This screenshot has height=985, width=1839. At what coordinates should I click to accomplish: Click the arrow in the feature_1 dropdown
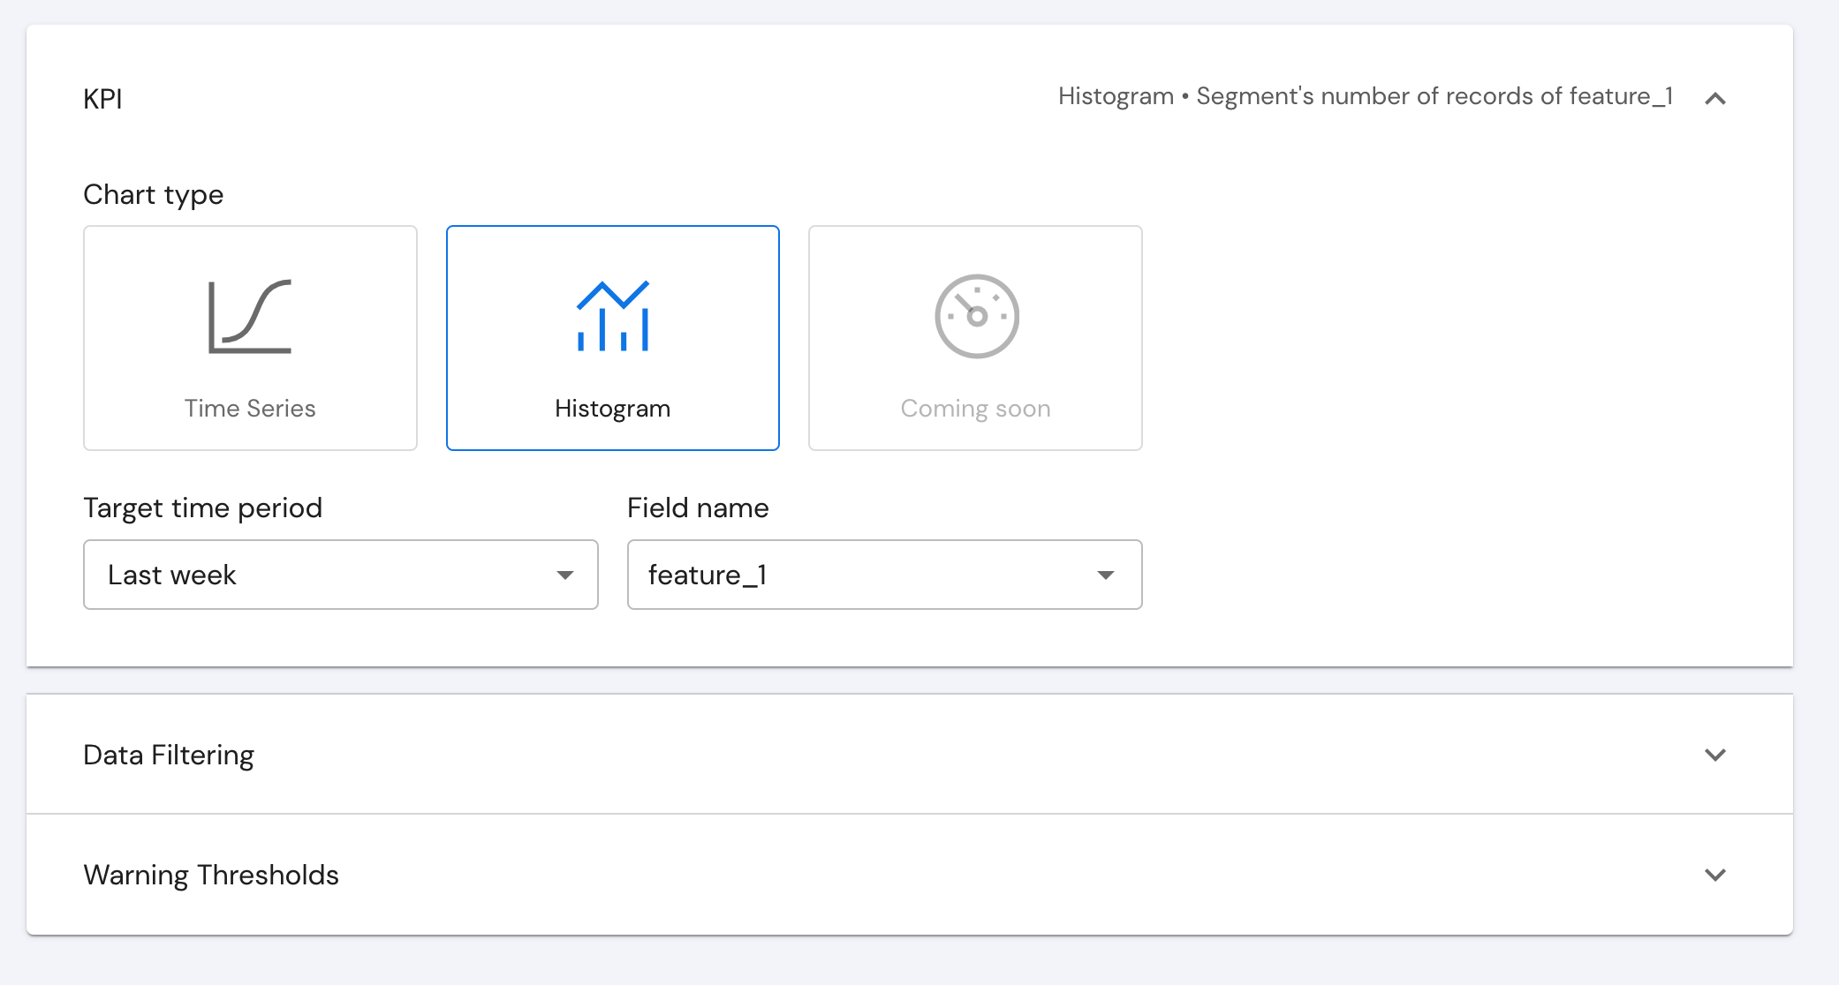click(x=1106, y=575)
